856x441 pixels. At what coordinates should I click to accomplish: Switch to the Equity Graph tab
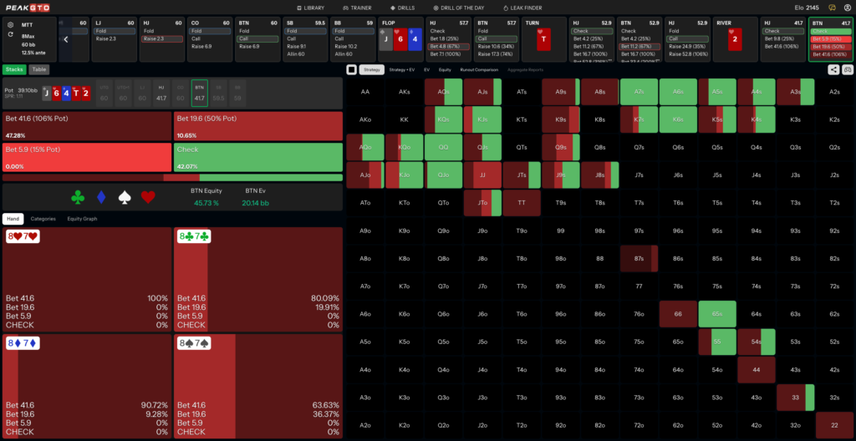pos(82,219)
